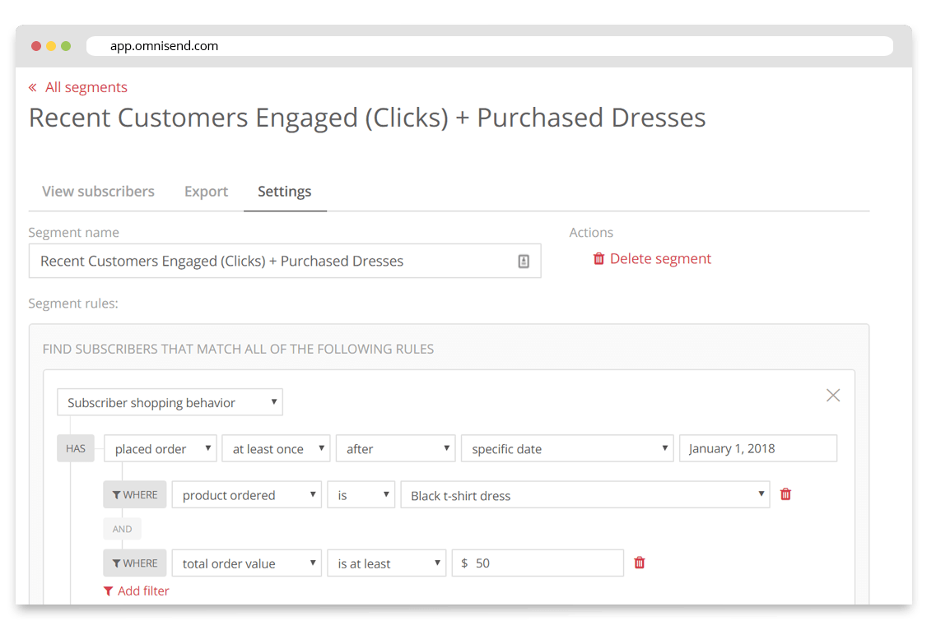The width and height of the screenshot is (936, 644).
Task: Click trash icon next to product ordered filter
Action: [785, 494]
